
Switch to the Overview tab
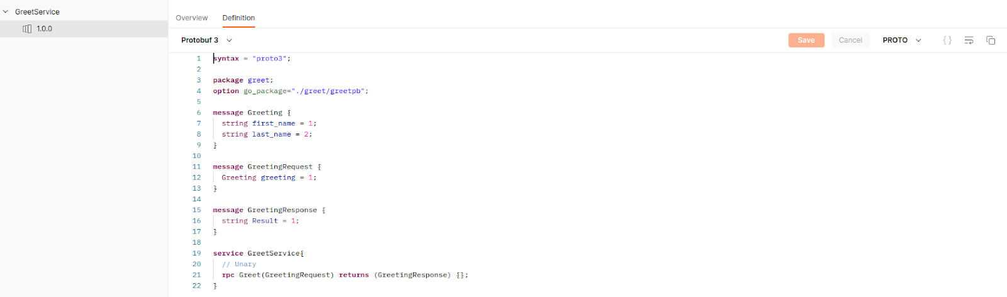coord(191,18)
